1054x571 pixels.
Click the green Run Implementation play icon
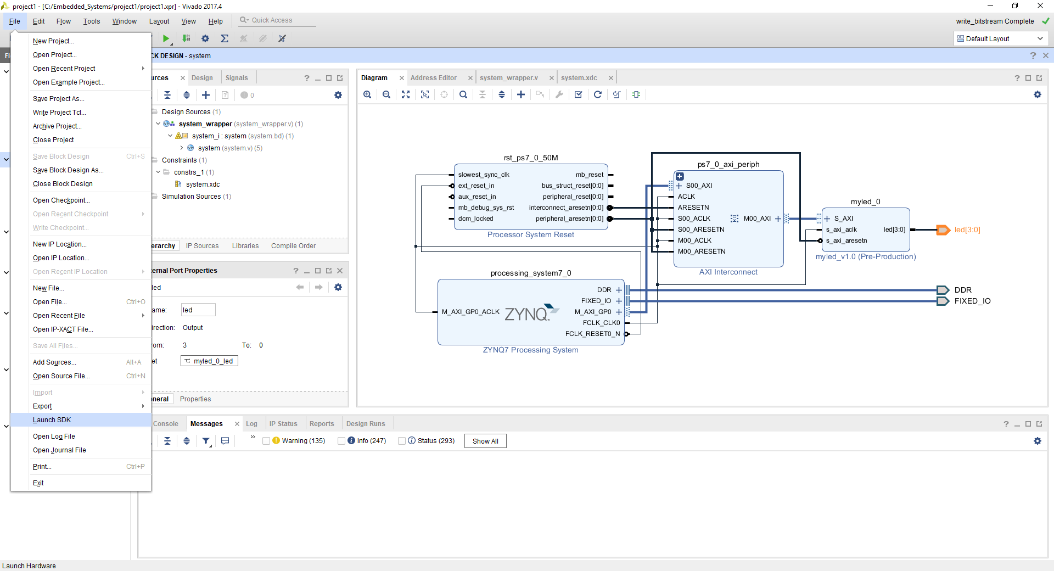pos(166,38)
